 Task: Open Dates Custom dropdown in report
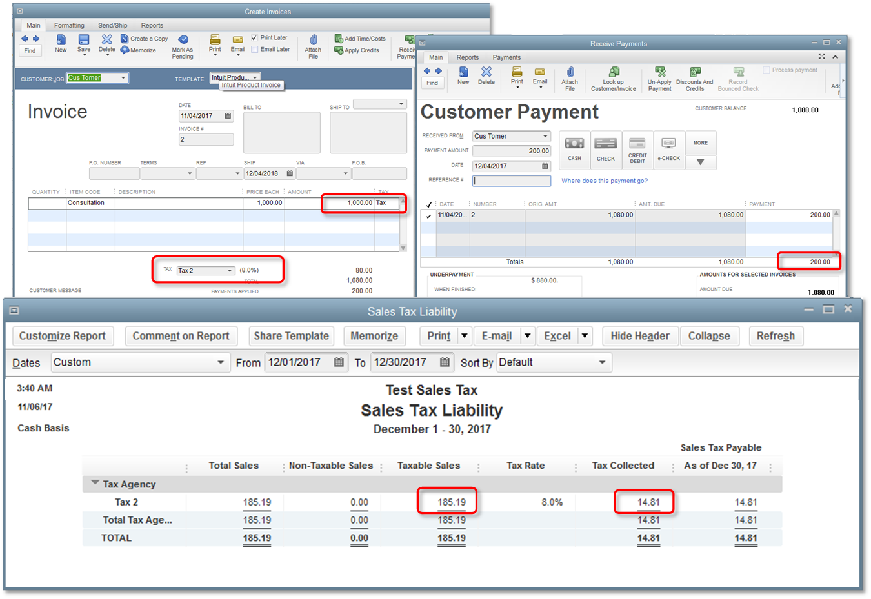[x=221, y=362]
